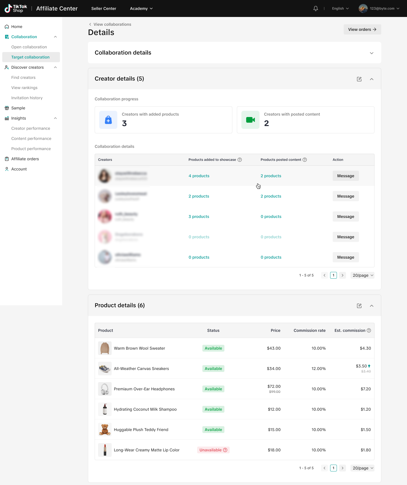
Task: Click the notification bell icon
Action: coord(316,8)
